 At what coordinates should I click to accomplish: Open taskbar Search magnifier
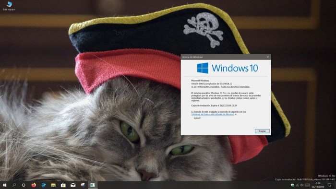click(14, 185)
